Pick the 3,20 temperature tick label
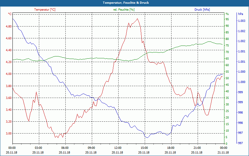The width and height of the screenshot is (249, 156). (9, 122)
